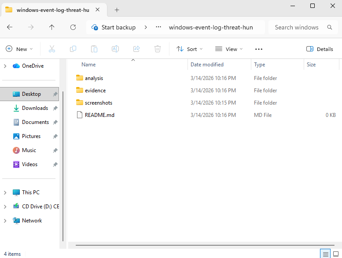Select the analysis folder

click(94, 78)
